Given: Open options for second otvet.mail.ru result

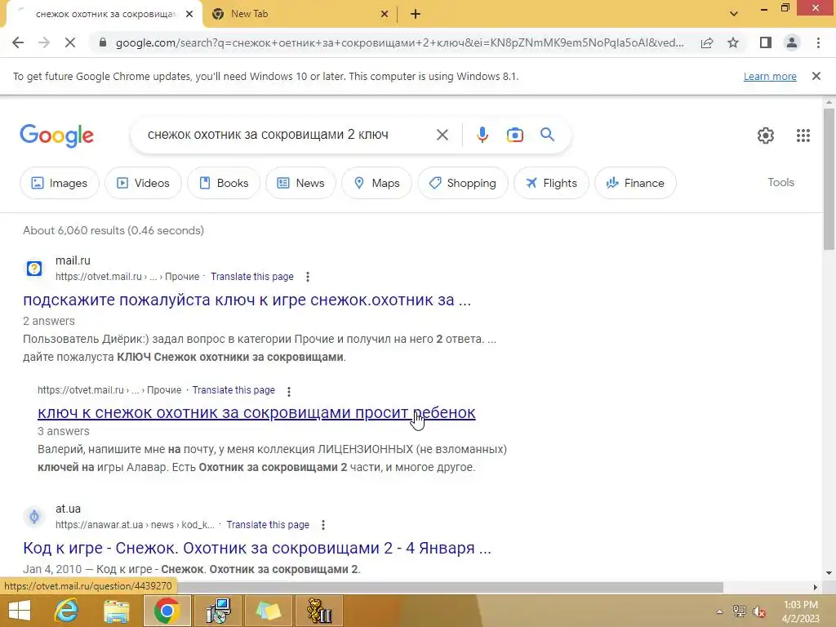Looking at the screenshot, I should point(289,391).
